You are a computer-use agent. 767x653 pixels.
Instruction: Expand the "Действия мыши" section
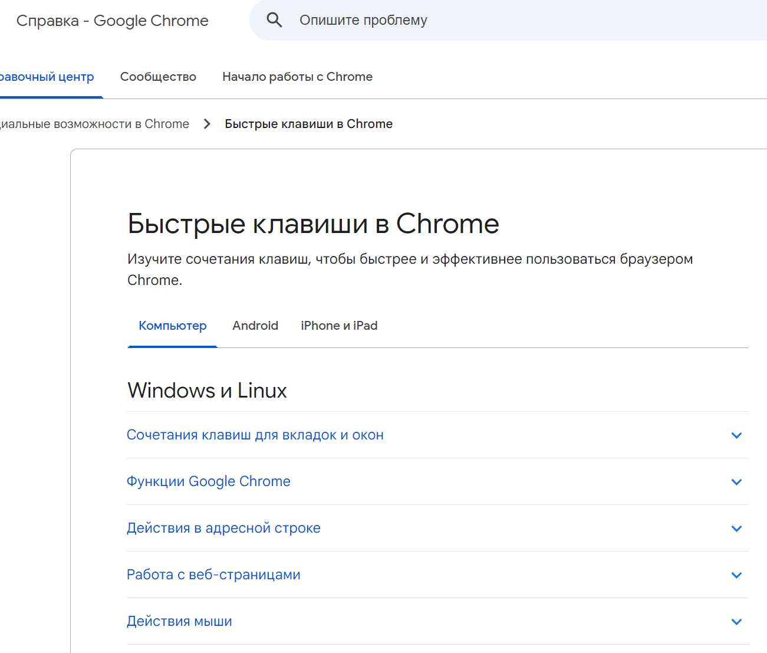pos(179,621)
